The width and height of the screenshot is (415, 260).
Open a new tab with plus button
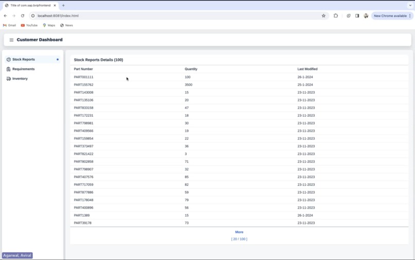click(x=63, y=5)
